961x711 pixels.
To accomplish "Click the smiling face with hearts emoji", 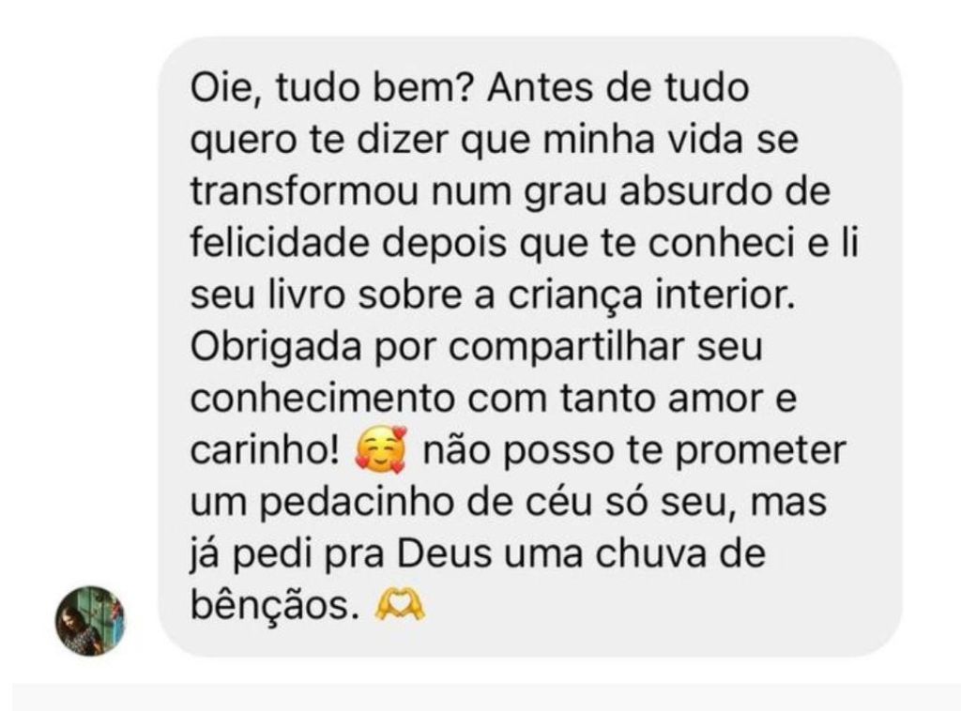I will [x=381, y=450].
